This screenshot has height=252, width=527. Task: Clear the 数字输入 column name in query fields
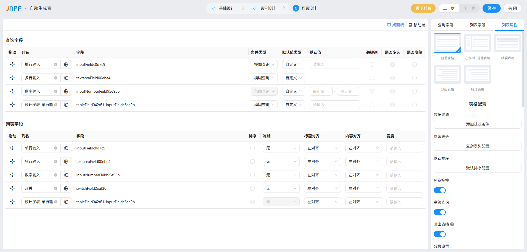coord(56,91)
